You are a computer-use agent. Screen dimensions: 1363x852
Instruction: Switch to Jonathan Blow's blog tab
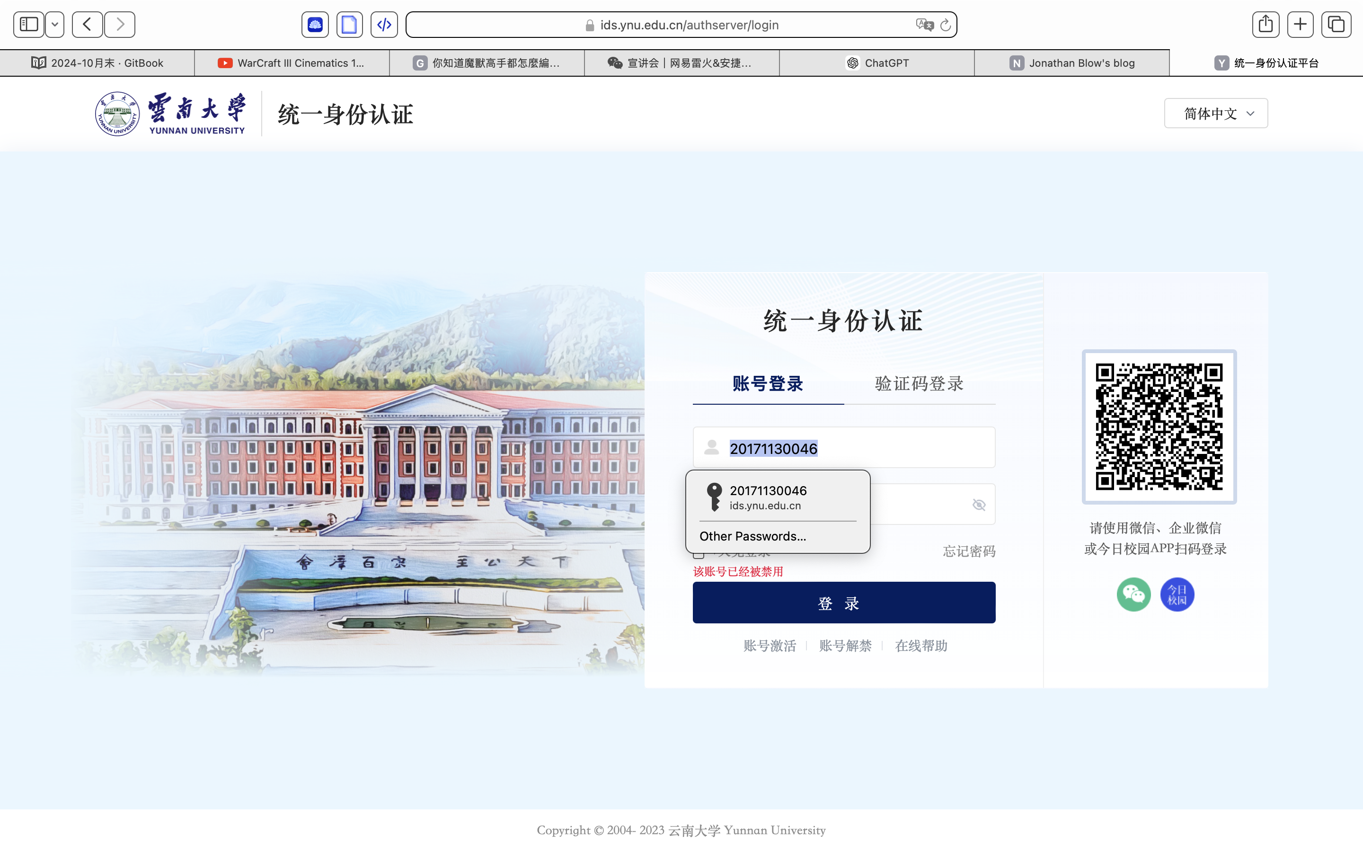pyautogui.click(x=1072, y=62)
